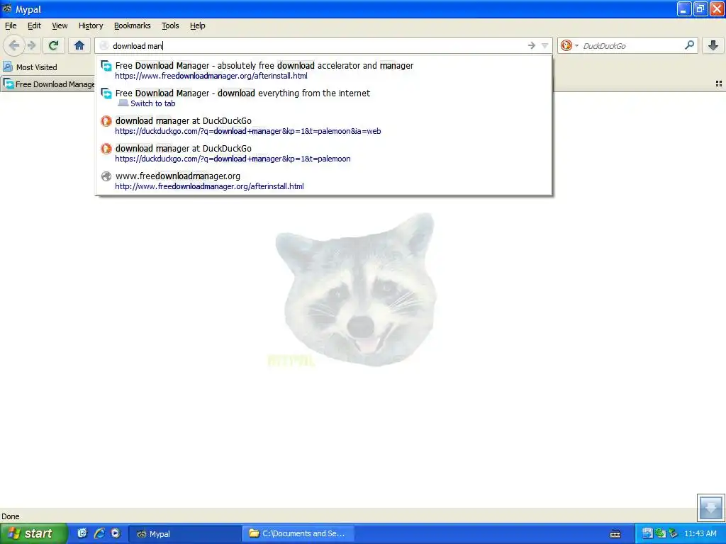Open the Downloads toolbar button
The height and width of the screenshot is (544, 726).
click(x=713, y=45)
